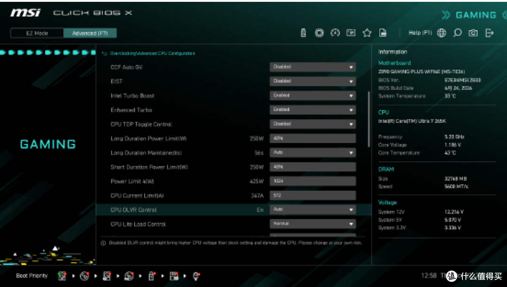Click Overclocking\Advanced CPU Configuration breadcrumb
This screenshot has height=287, width=507.
pos(152,53)
